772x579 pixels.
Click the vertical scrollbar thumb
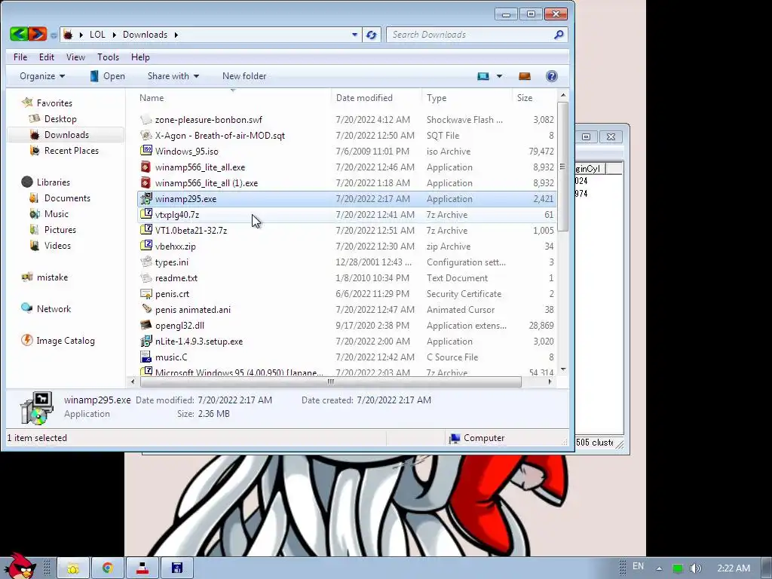tap(562, 167)
